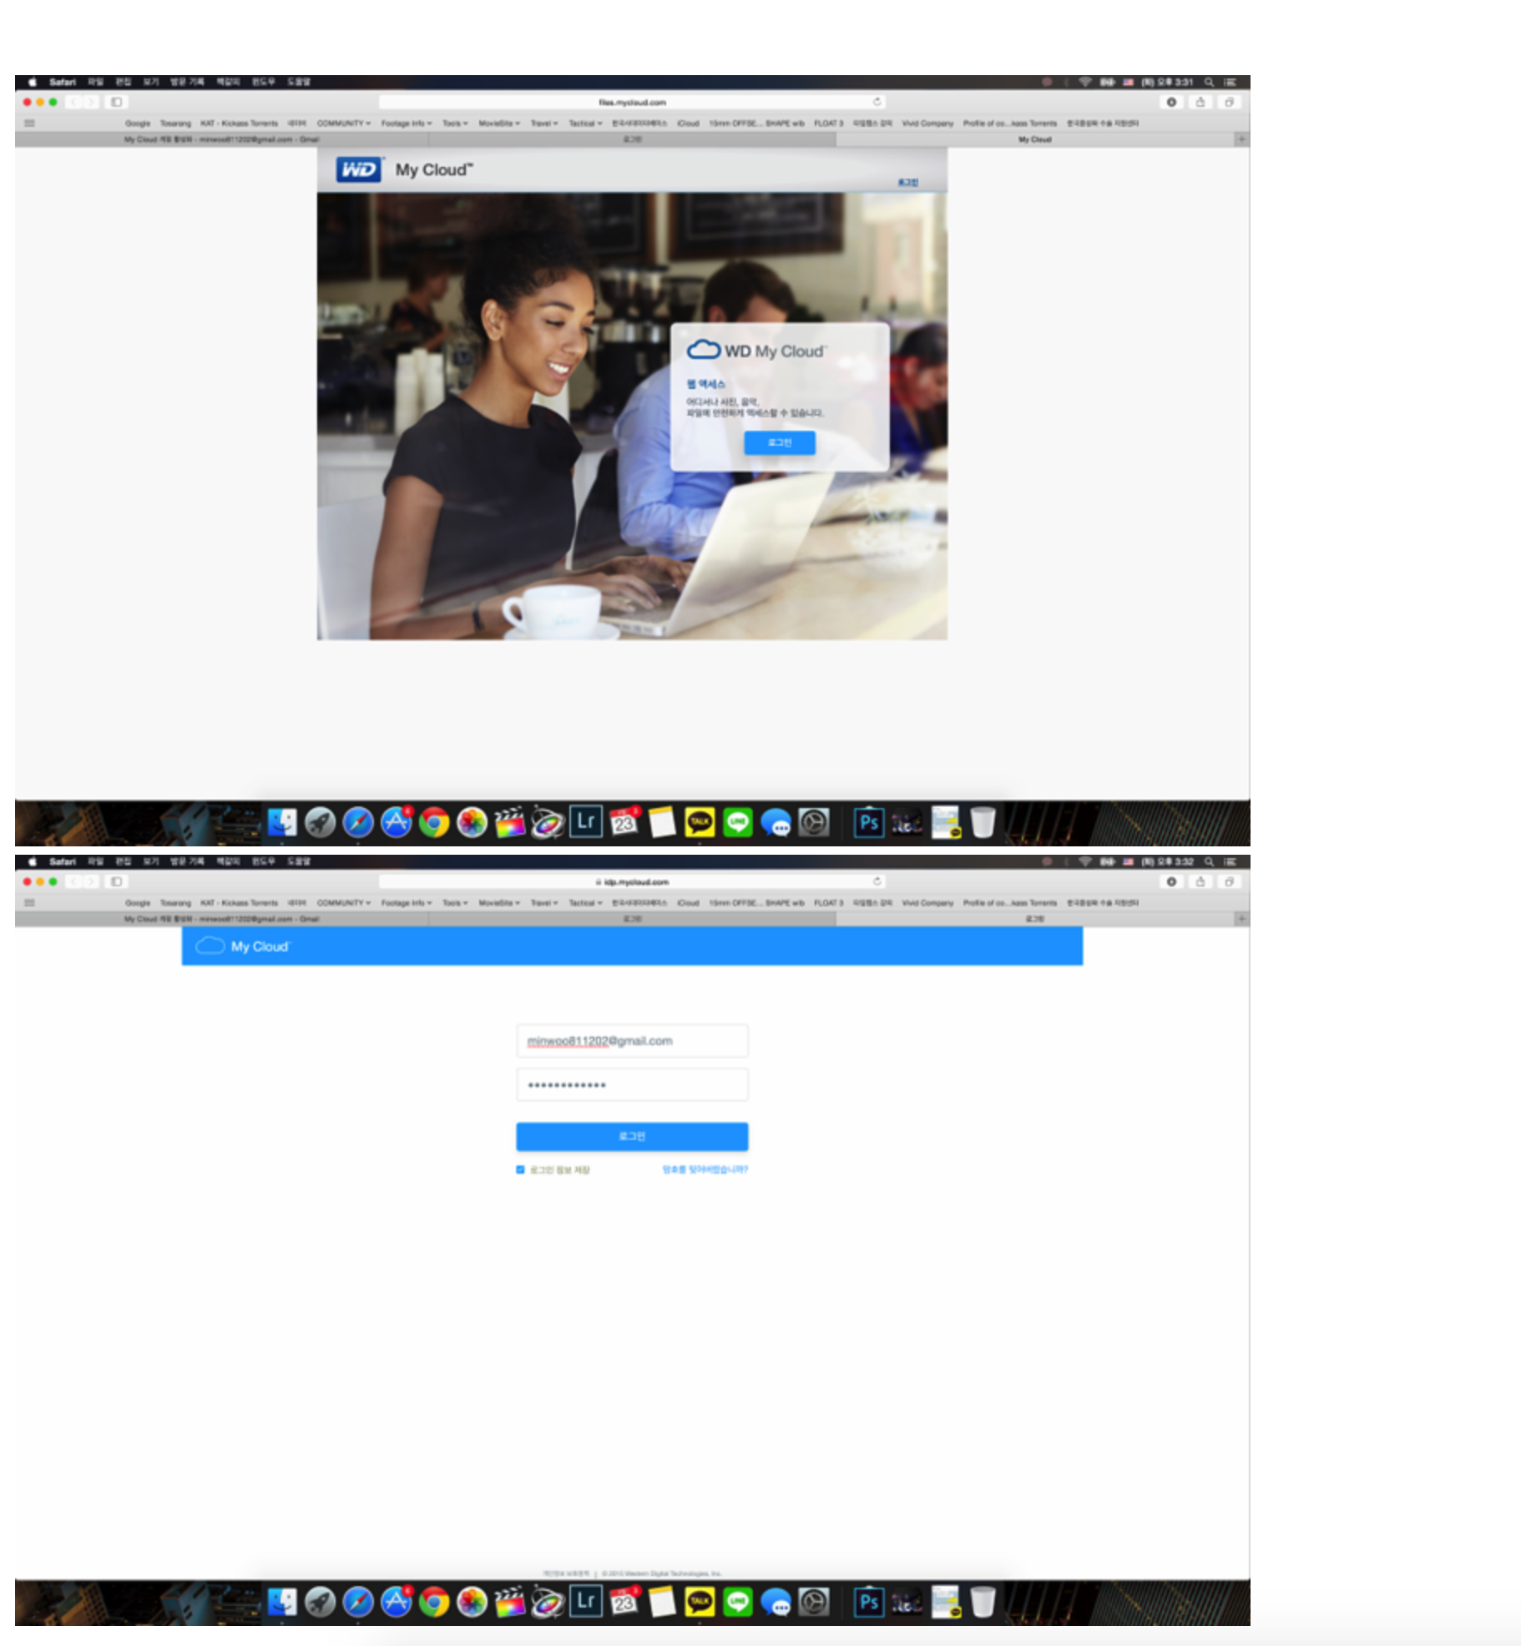This screenshot has width=1521, height=1646.
Task: Open the Apple menu above the files.mycloud.com window
Action: 32,82
